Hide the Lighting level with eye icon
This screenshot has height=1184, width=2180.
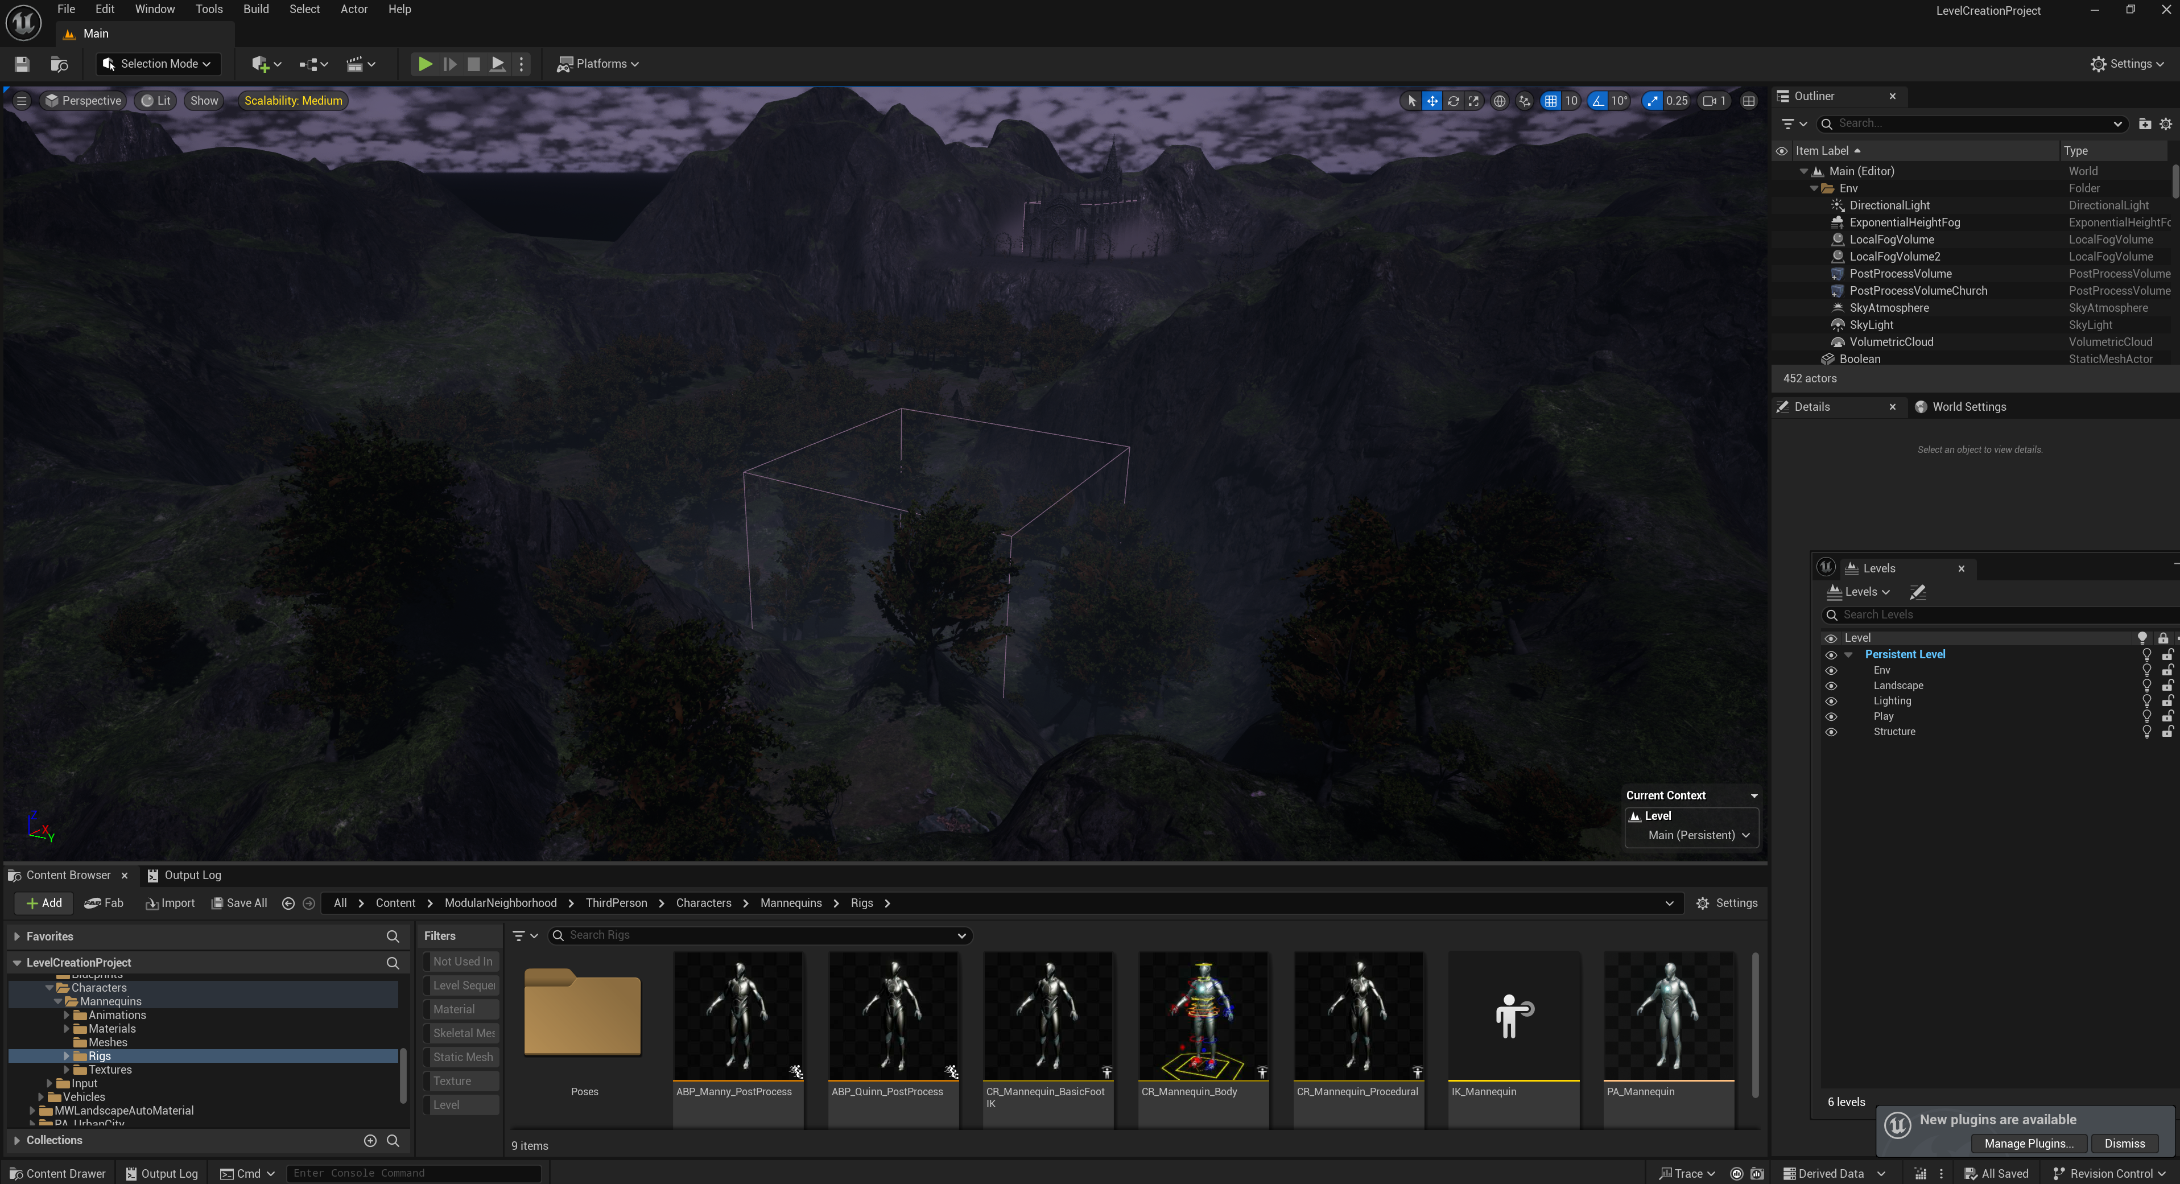(1831, 701)
